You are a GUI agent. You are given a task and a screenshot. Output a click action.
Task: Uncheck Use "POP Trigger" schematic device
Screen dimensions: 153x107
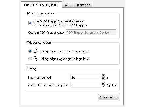click(x=30, y=23)
